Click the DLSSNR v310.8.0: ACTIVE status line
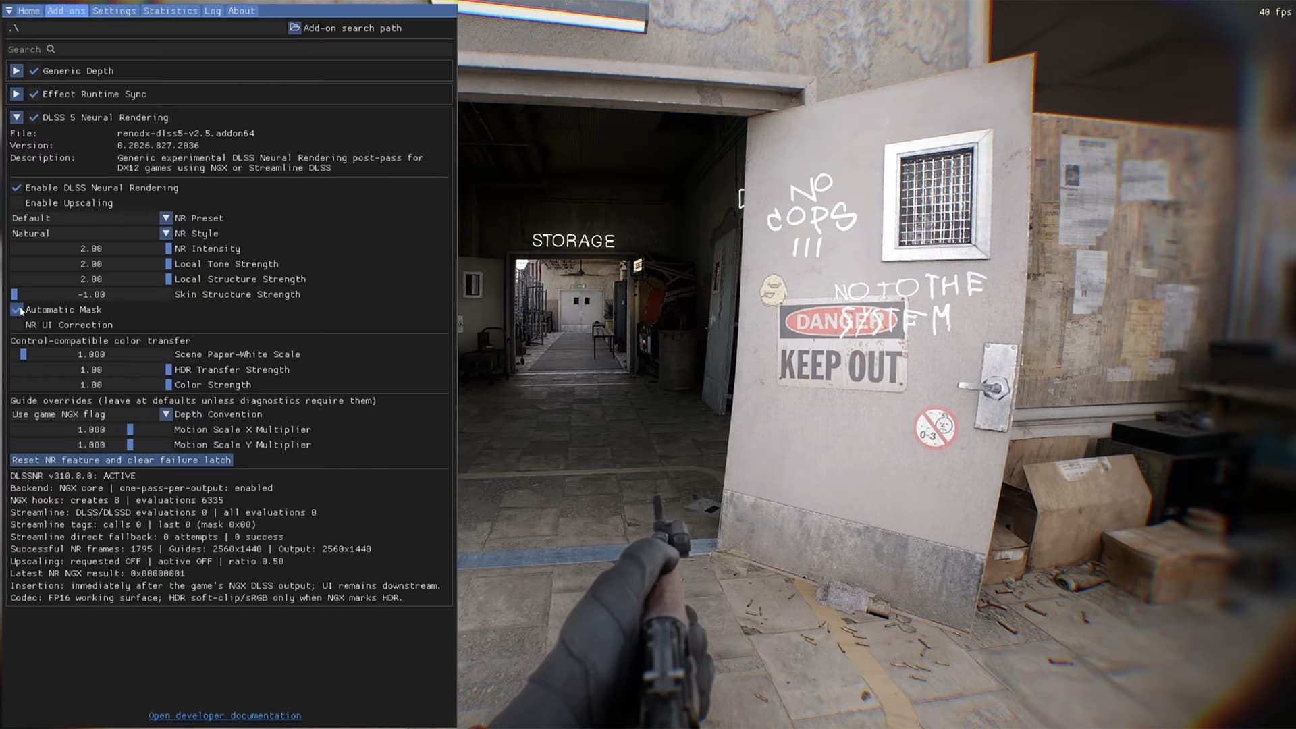 (x=73, y=476)
